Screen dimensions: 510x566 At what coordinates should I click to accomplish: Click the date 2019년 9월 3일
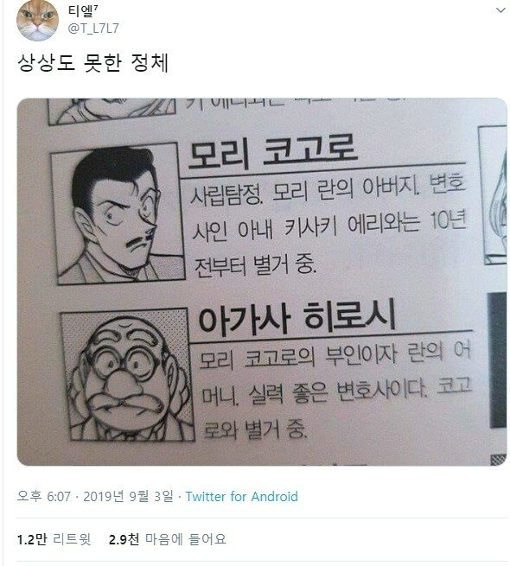tap(128, 496)
